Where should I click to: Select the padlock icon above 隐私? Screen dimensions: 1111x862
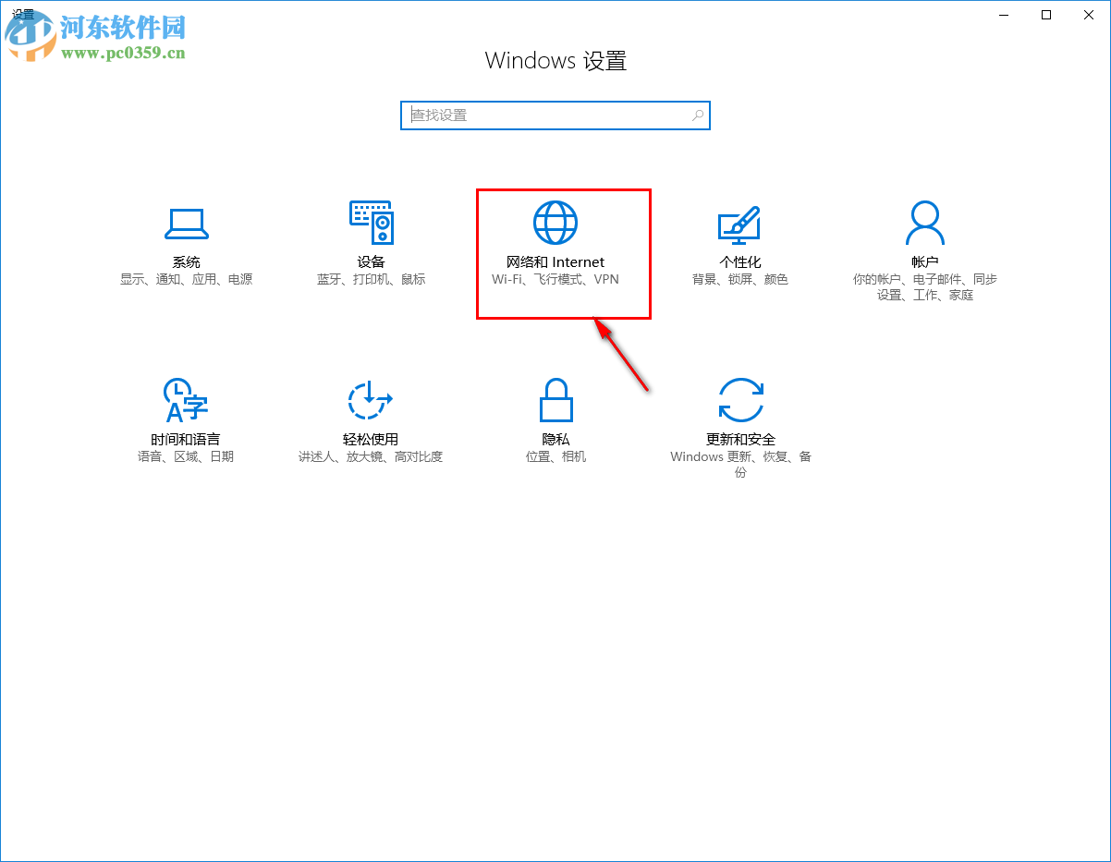pyautogui.click(x=555, y=399)
